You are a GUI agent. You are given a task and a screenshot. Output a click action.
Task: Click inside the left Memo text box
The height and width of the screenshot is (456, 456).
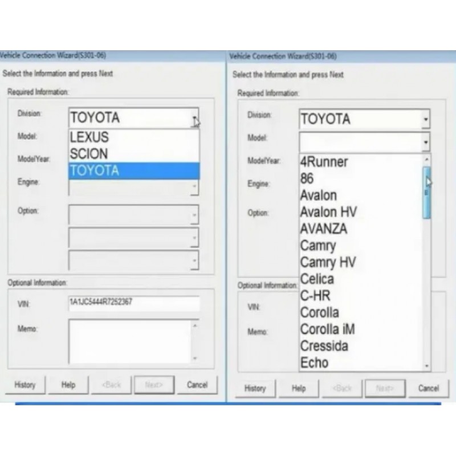point(129,340)
